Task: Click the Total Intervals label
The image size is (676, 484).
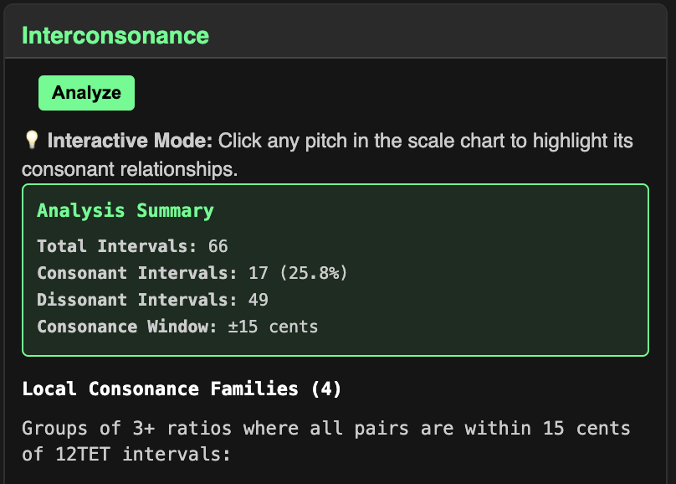Action: tap(115, 246)
